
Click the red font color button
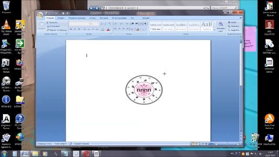click(x=108, y=30)
